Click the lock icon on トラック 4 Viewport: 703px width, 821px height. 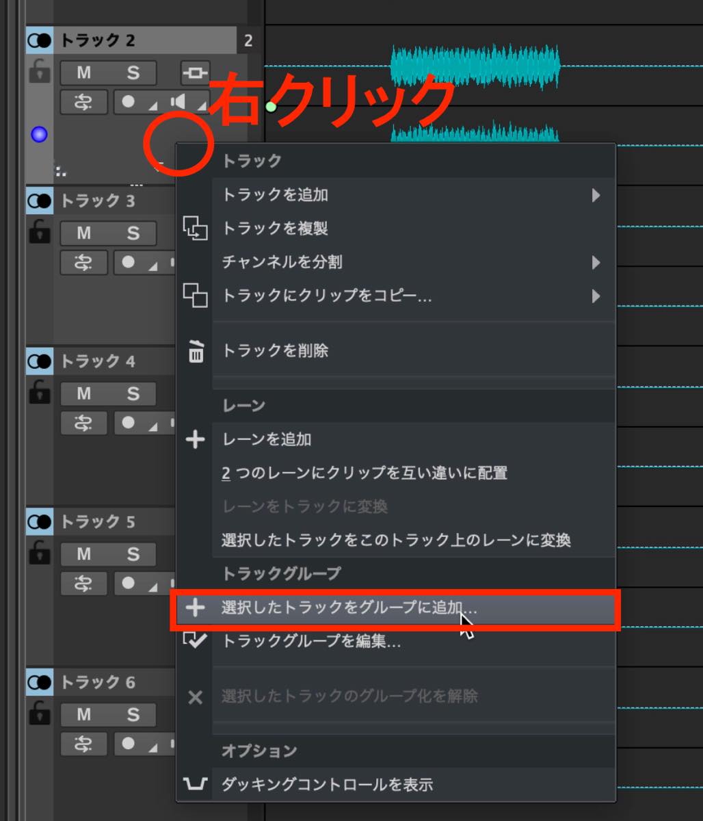[40, 392]
